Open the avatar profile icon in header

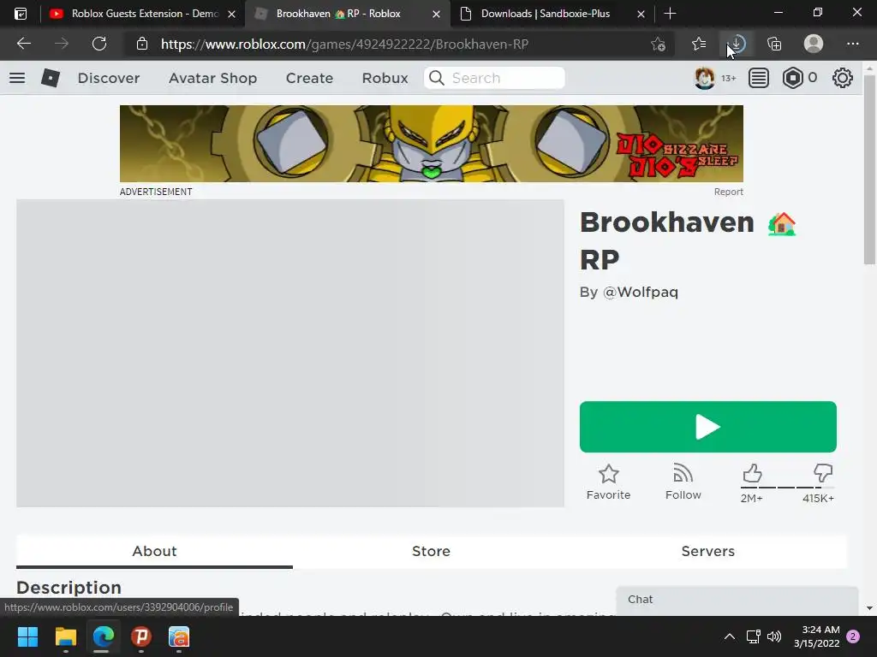704,78
